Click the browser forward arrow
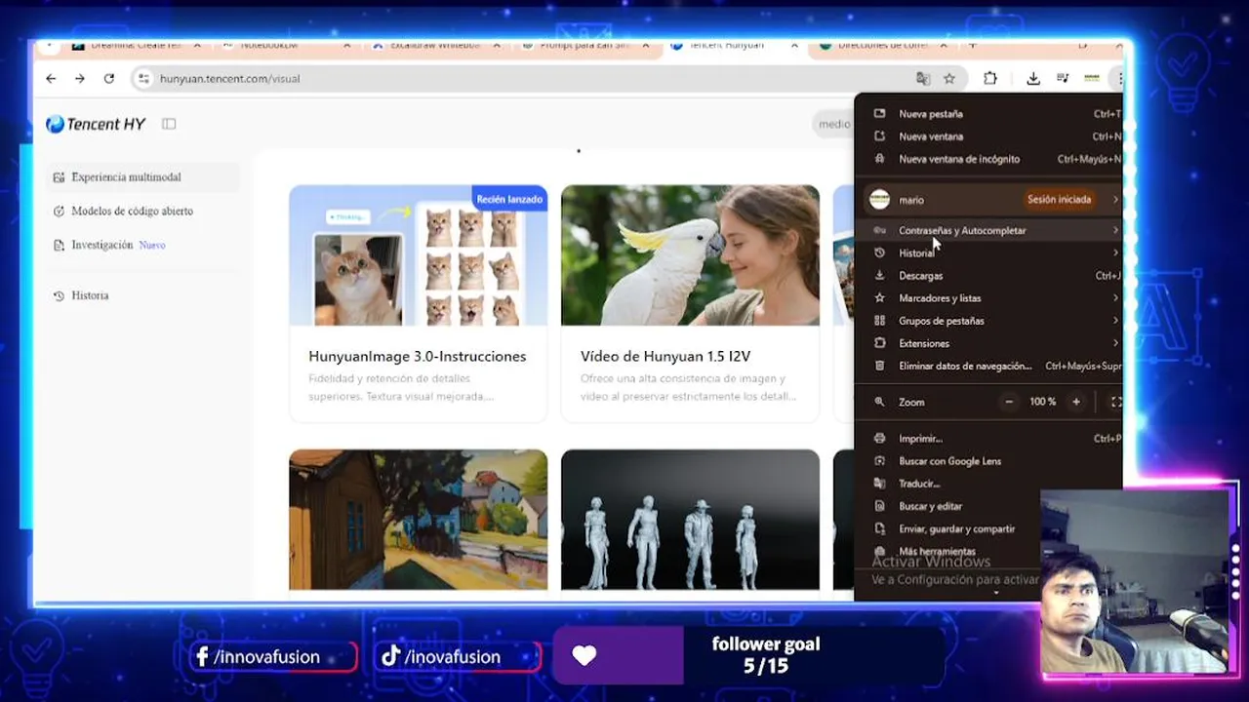1249x702 pixels. click(x=80, y=79)
